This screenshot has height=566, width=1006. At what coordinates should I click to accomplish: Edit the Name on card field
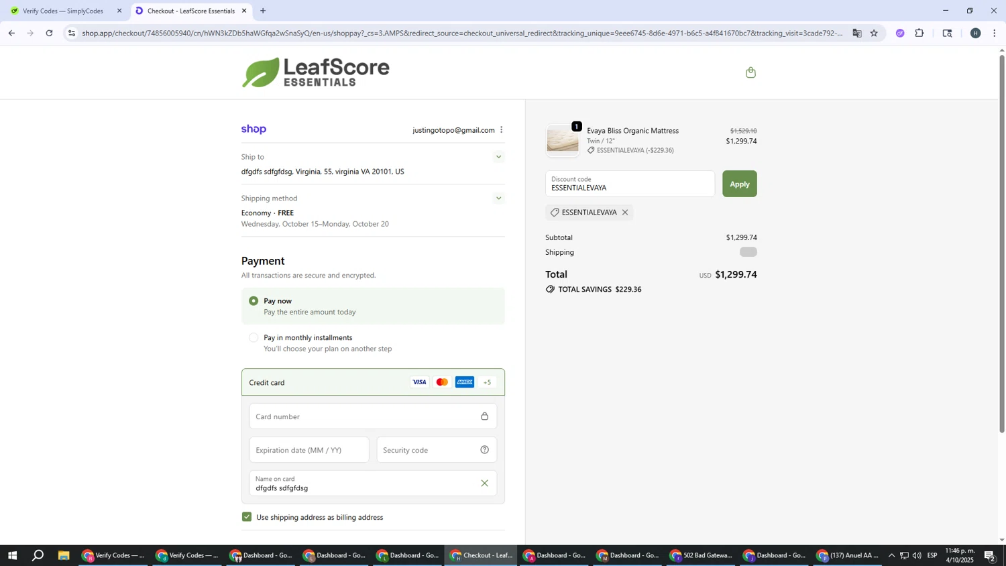[373, 484]
